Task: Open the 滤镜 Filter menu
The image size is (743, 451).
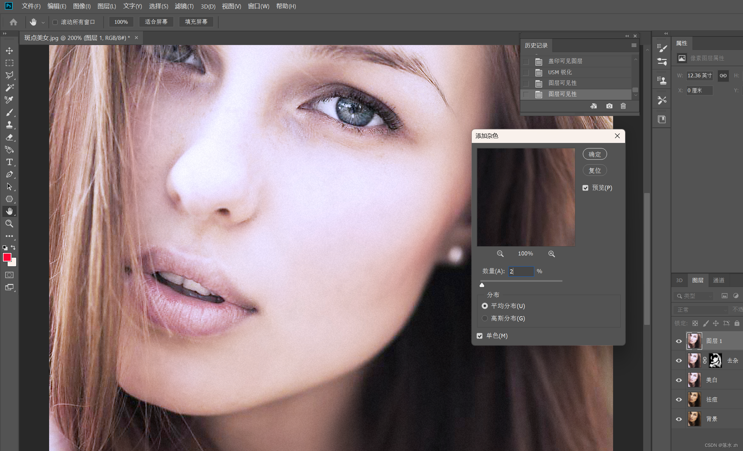Action: point(184,6)
